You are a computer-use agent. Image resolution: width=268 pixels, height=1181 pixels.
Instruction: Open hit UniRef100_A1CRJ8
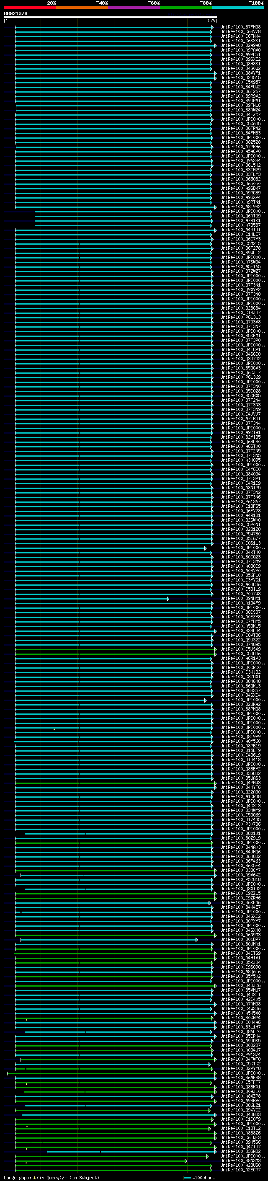pos(240,797)
